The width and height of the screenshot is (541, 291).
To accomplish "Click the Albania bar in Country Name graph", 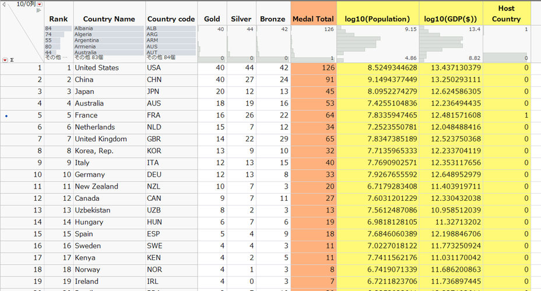I will 109,28.
